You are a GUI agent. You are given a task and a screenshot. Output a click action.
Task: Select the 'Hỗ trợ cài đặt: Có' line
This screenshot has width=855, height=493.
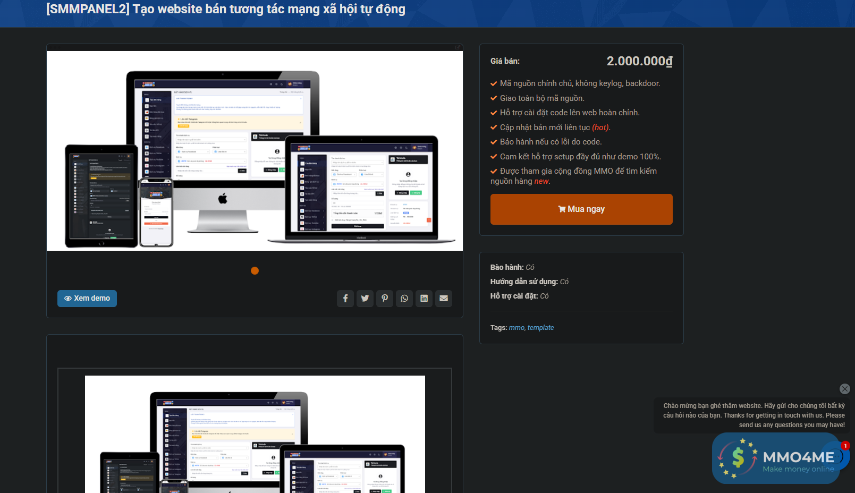519,296
